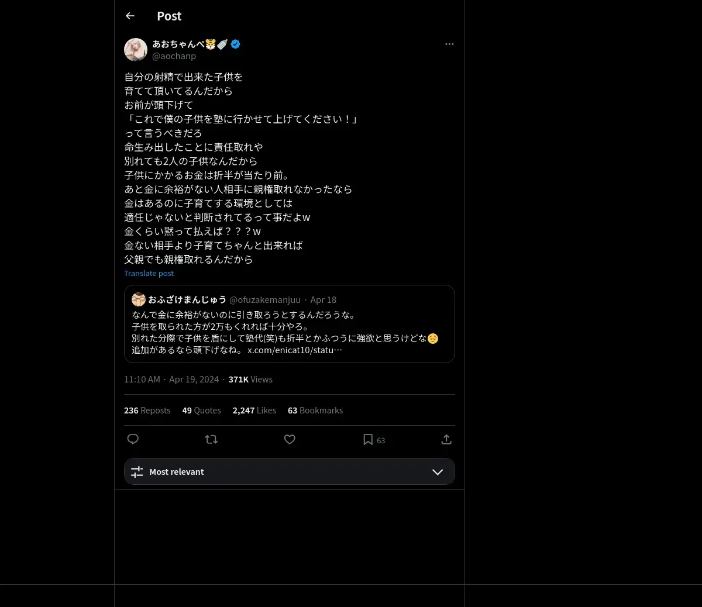Click Translate post link

pos(149,273)
